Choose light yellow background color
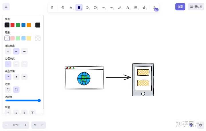The width and height of the screenshot is (206, 131). click(29, 38)
